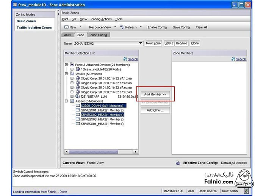The height and width of the screenshot is (196, 263).
Task: Click the binoculars icon in Zone Members
Action: tap(233, 59)
